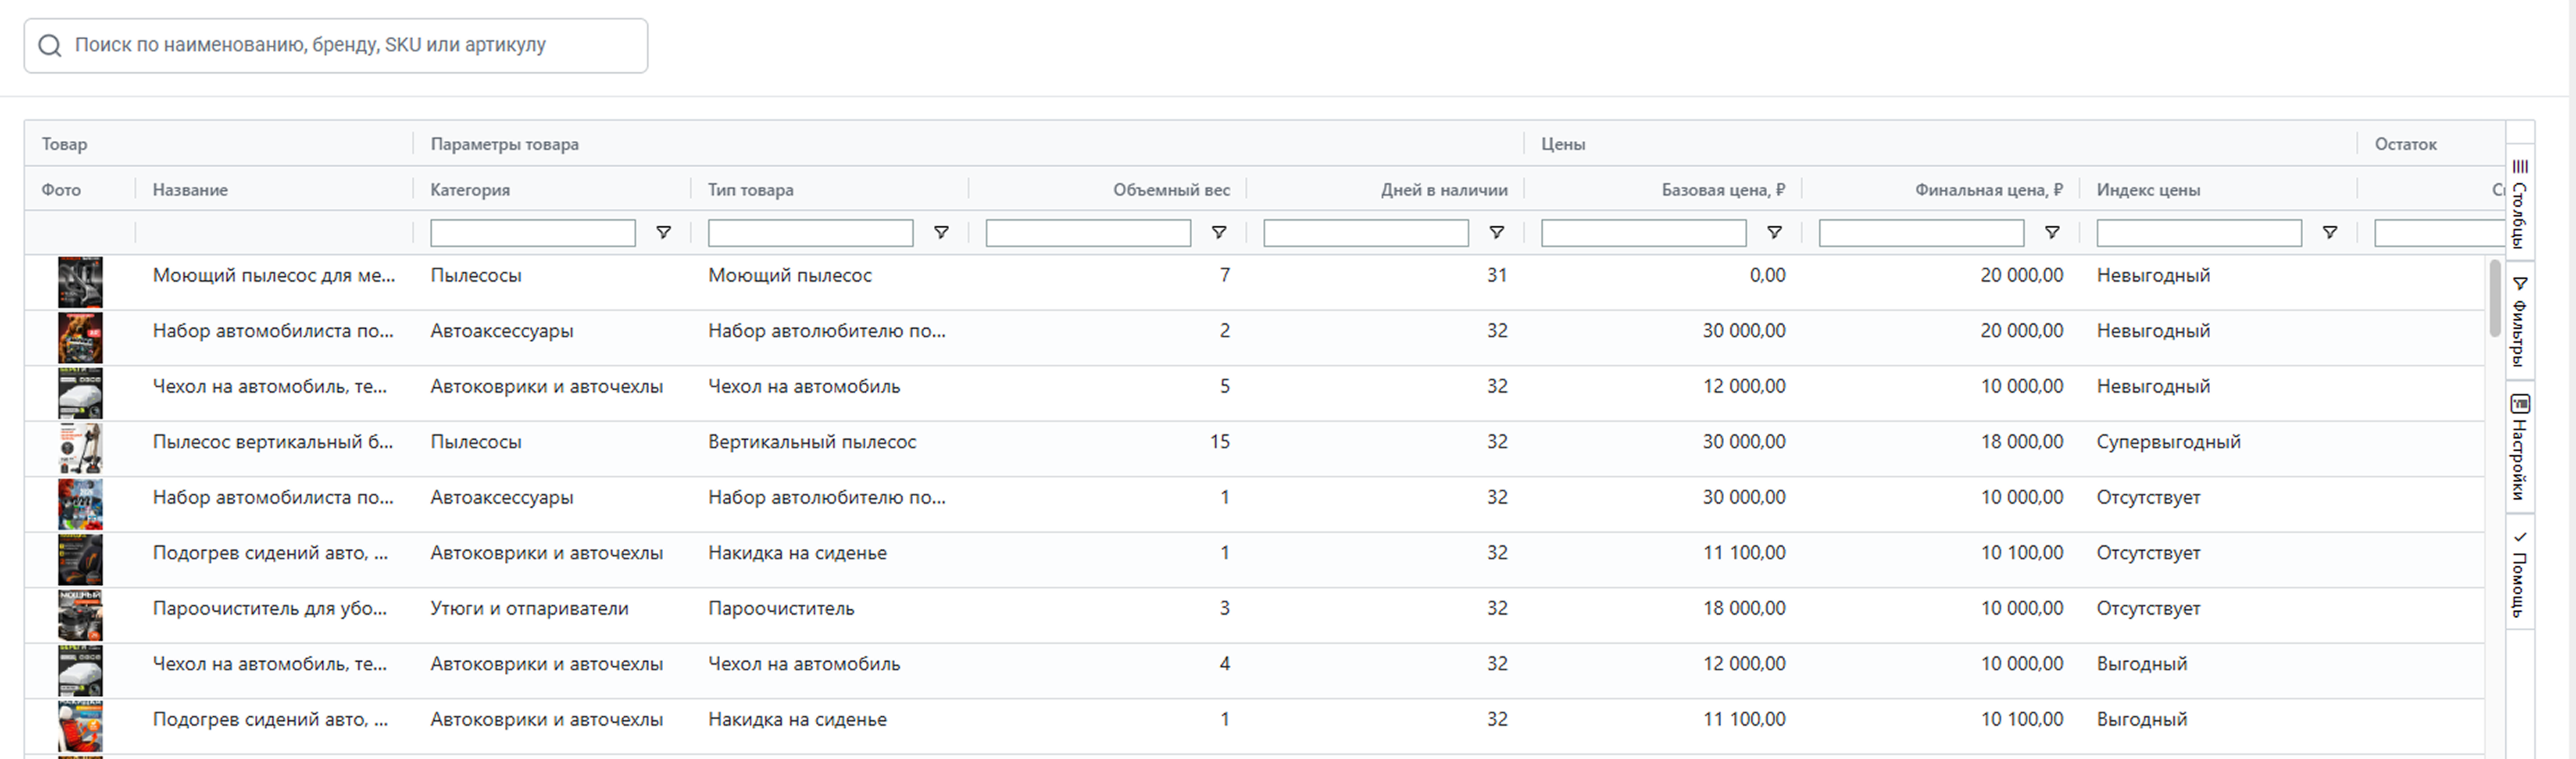Open the Столбцы side panel tab
The image size is (2576, 759).
(2520, 204)
